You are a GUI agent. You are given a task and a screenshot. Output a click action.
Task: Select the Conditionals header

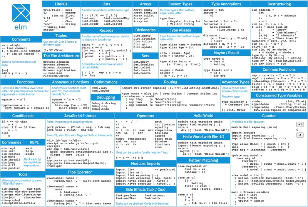tap(23, 116)
